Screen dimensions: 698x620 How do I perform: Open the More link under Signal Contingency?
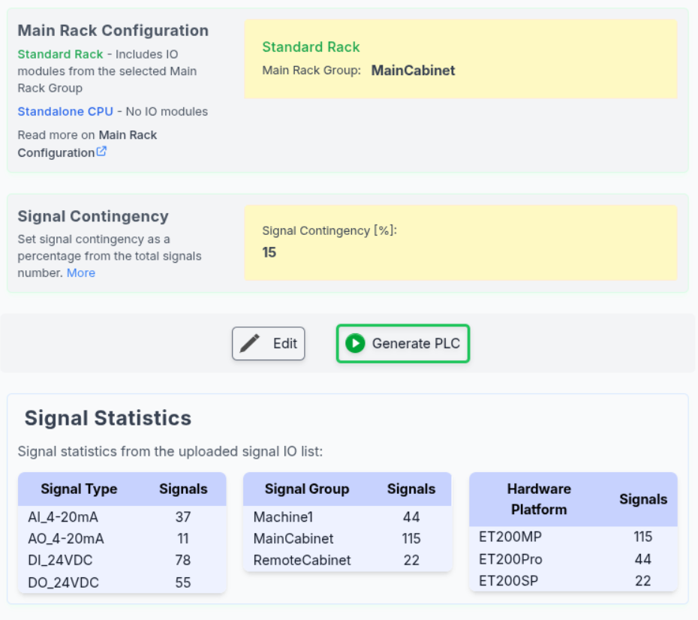tap(81, 272)
